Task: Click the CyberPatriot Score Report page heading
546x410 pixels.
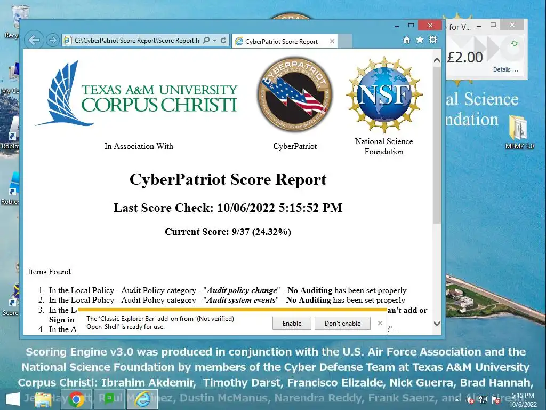Action: click(228, 179)
